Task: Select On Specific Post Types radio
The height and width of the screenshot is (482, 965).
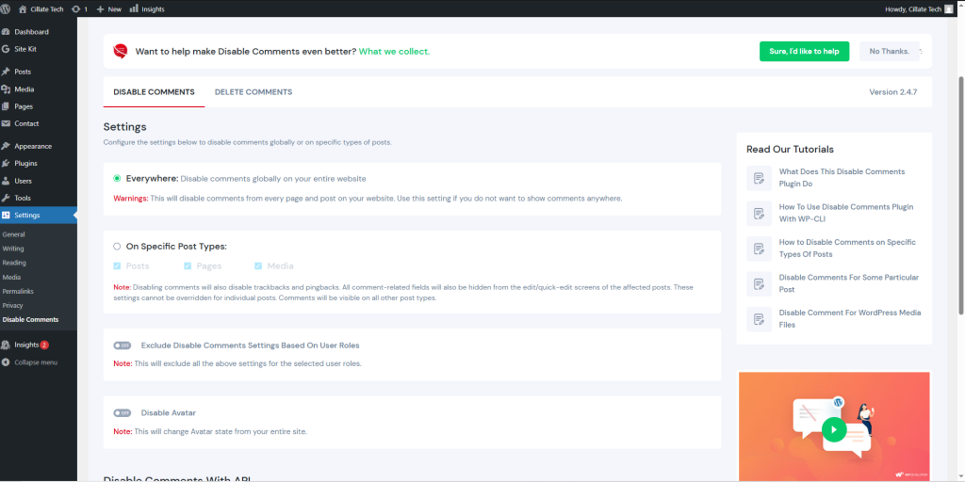Action: pos(117,247)
